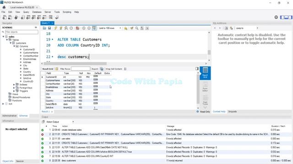Toggle autocommit mode button
293x164 pixels.
(x=94, y=28)
